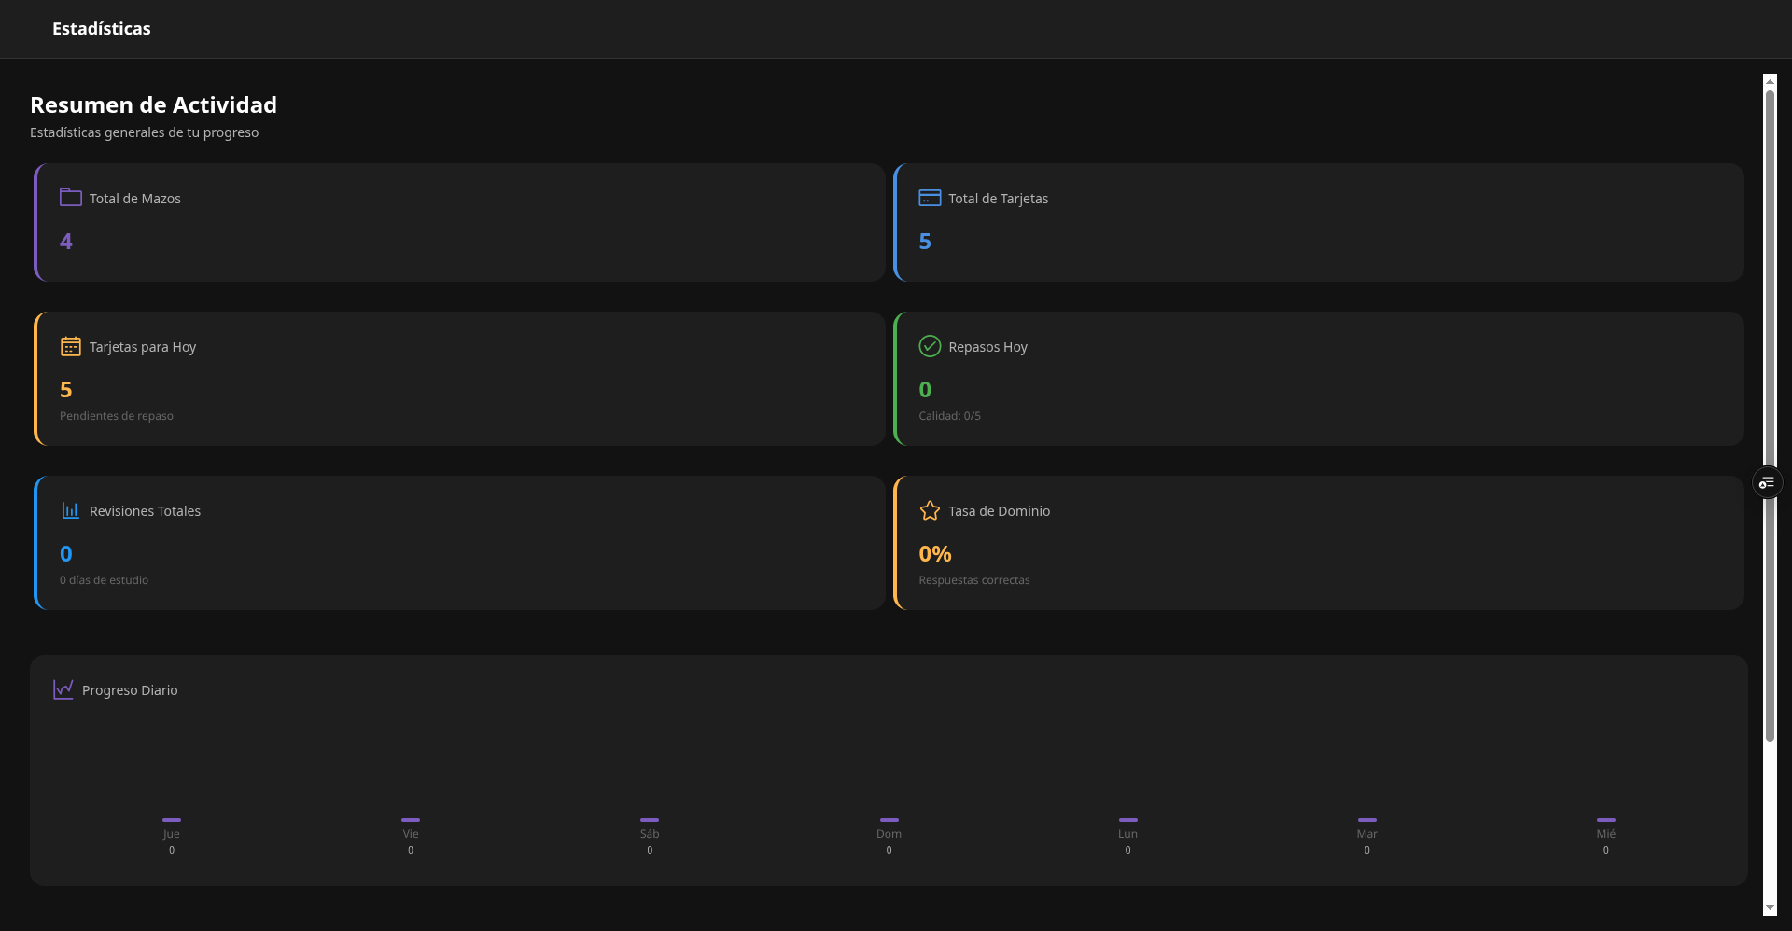The width and height of the screenshot is (1792, 931).
Task: Click the folder icon on Total de Mazos card
Action: [70, 197]
